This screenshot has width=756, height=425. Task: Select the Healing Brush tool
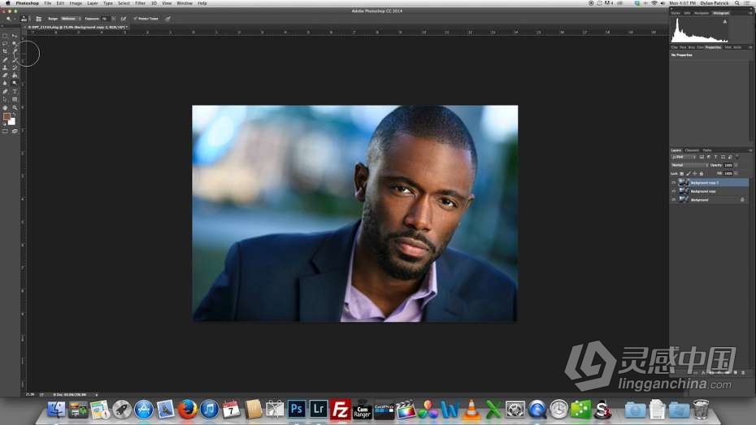tap(5, 60)
